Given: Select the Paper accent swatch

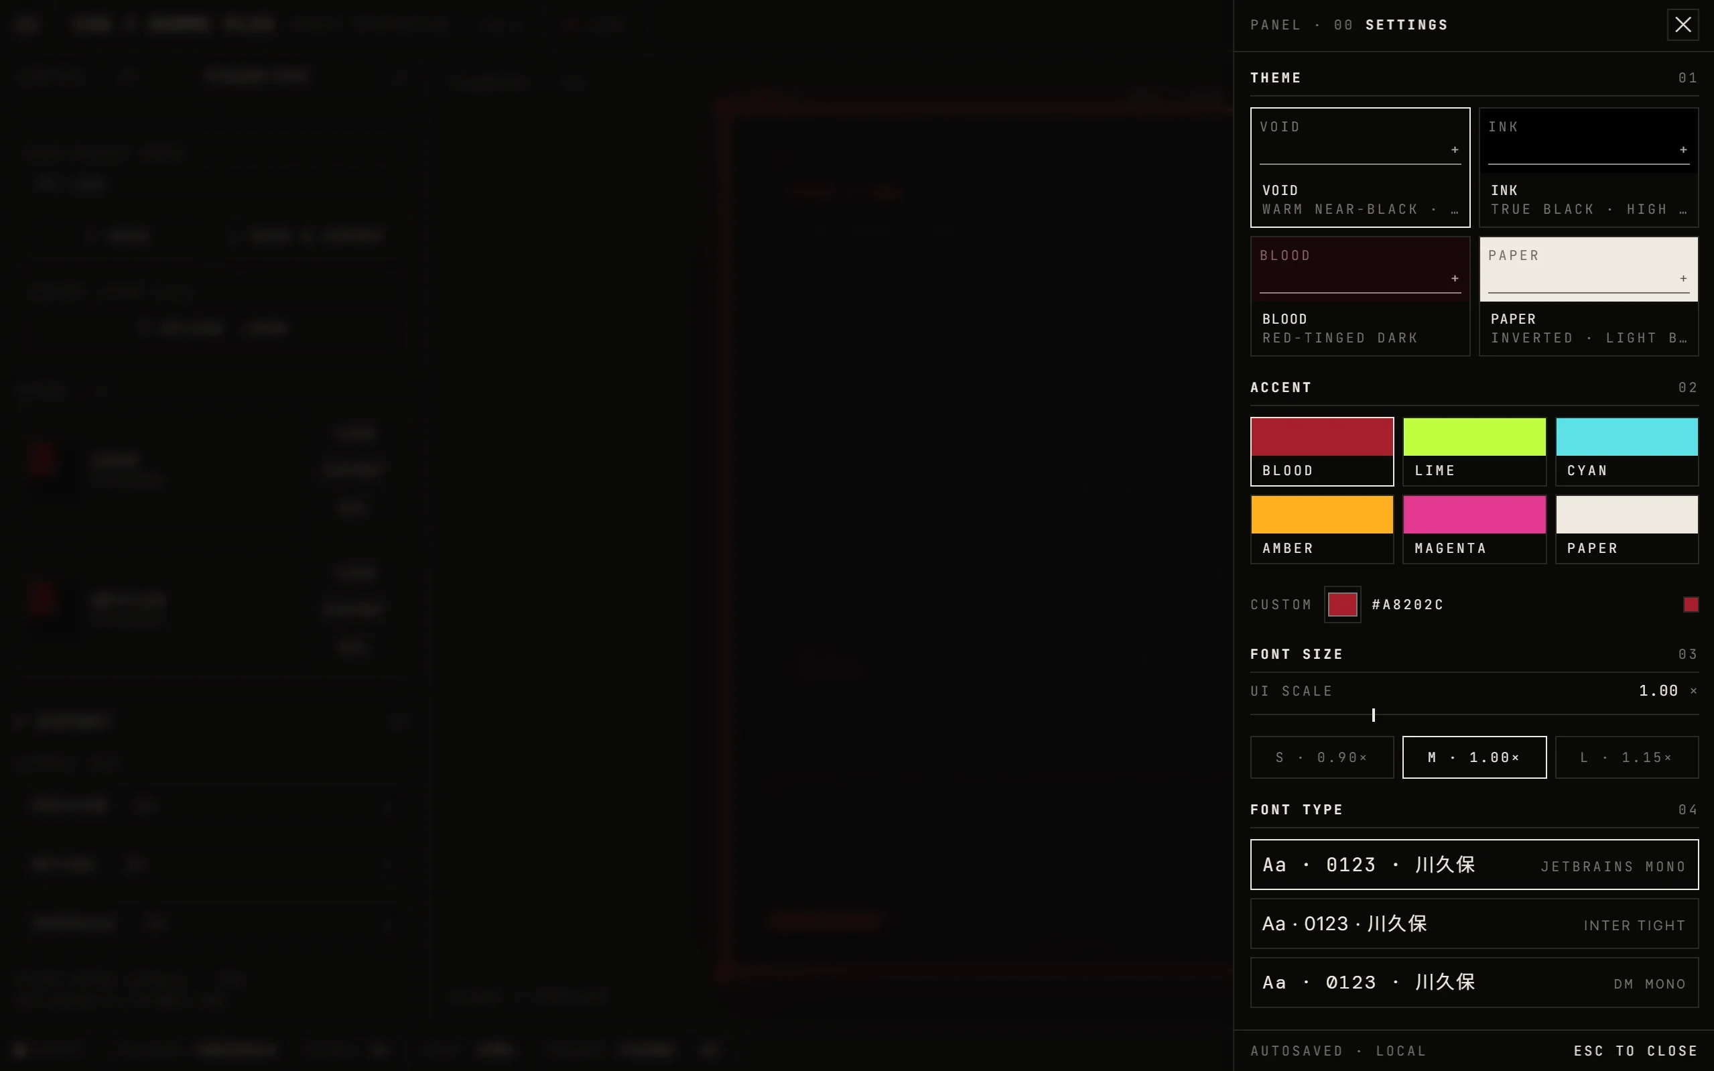Looking at the screenshot, I should (1627, 530).
